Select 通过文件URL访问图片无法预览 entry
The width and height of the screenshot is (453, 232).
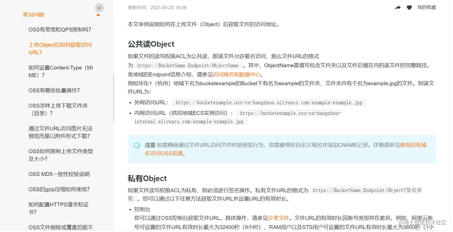[61, 132]
